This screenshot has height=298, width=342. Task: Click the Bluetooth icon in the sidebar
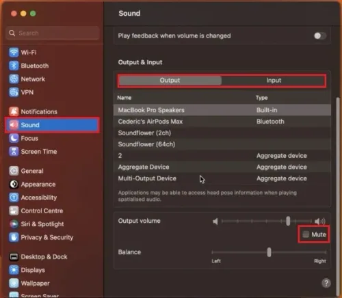tap(14, 66)
